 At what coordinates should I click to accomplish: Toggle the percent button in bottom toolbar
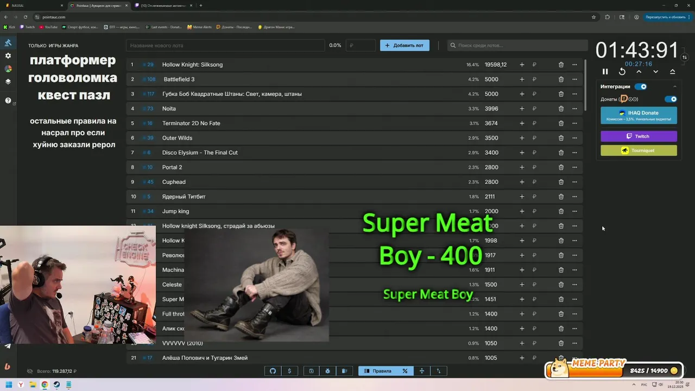point(405,371)
